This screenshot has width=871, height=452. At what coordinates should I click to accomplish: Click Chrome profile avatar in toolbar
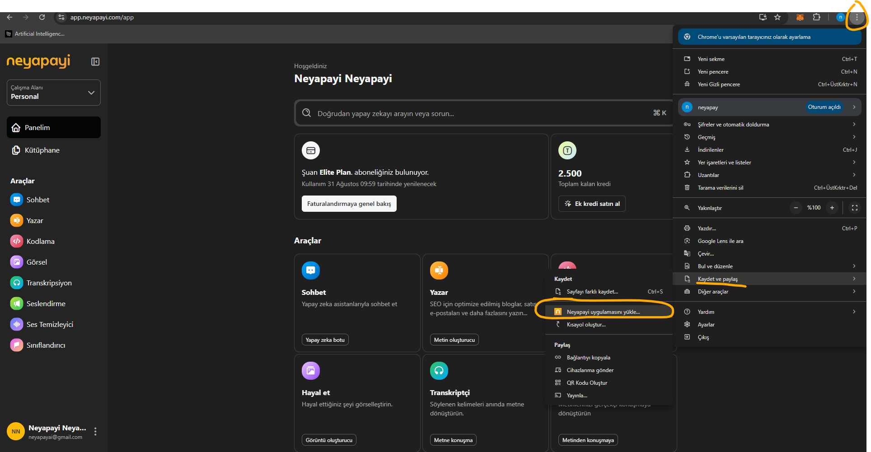coord(840,17)
